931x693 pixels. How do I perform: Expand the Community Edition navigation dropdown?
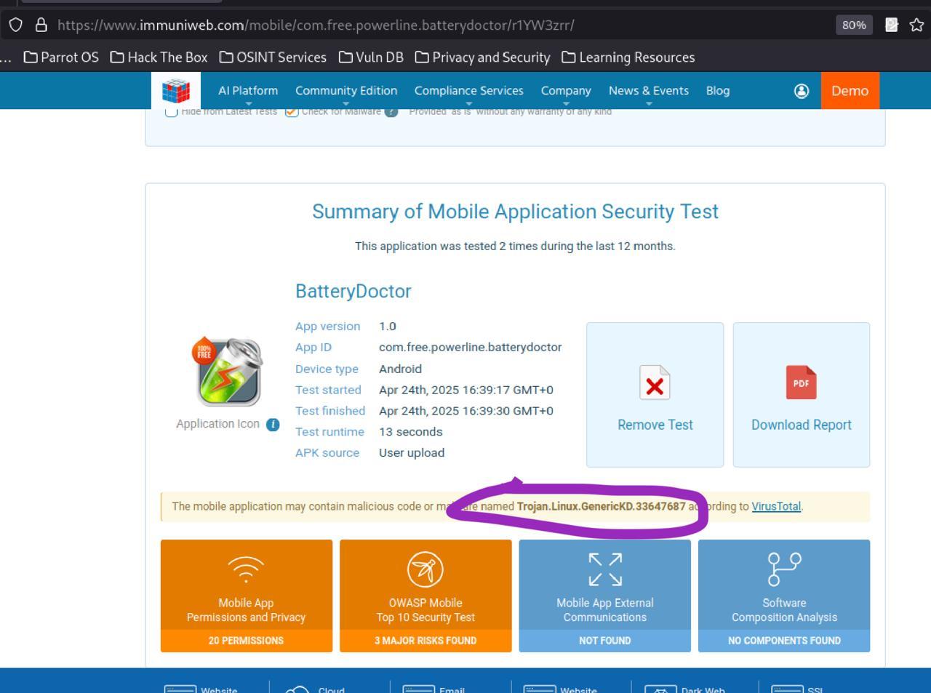click(x=346, y=91)
